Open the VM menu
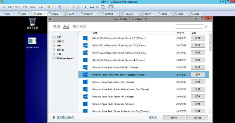This screenshot has height=123, width=235. pos(25,7)
